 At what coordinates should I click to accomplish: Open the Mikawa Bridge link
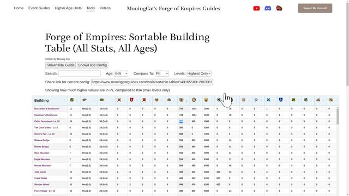pos(42,140)
